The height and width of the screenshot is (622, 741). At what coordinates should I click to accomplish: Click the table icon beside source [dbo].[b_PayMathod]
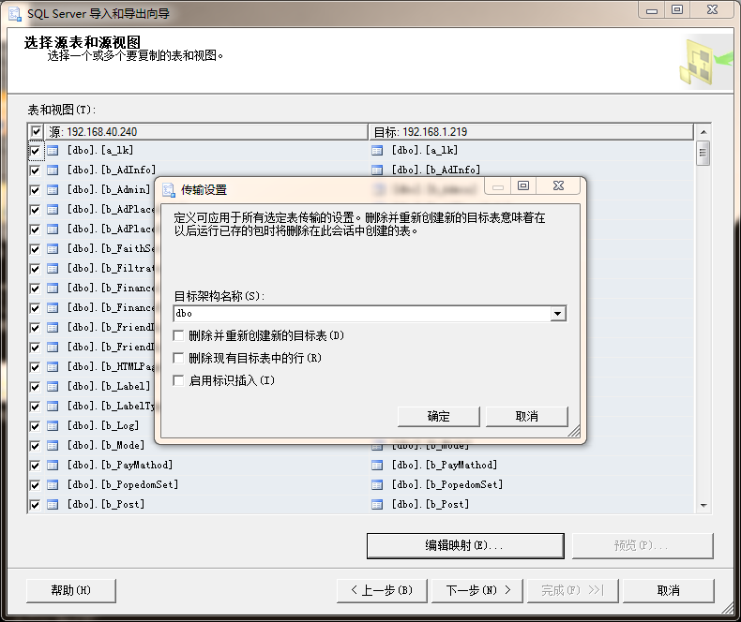pos(53,466)
